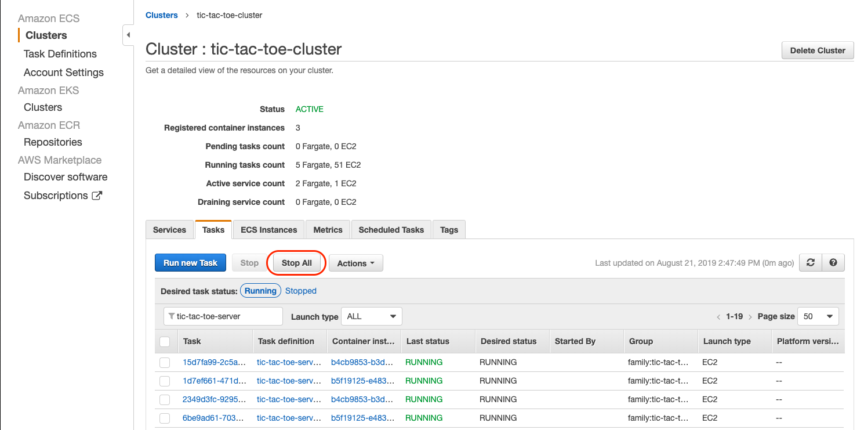Open Amazon EKS Clusters in sidebar
The height and width of the screenshot is (430, 864).
[x=43, y=107]
